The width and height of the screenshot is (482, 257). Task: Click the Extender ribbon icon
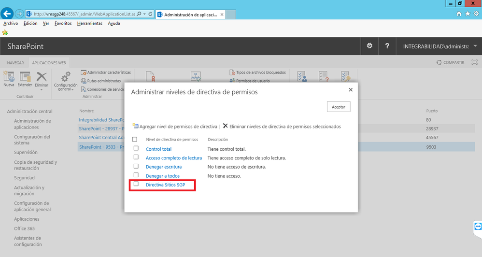25,76
